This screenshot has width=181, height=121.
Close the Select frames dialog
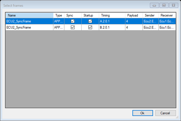pos(174,5)
